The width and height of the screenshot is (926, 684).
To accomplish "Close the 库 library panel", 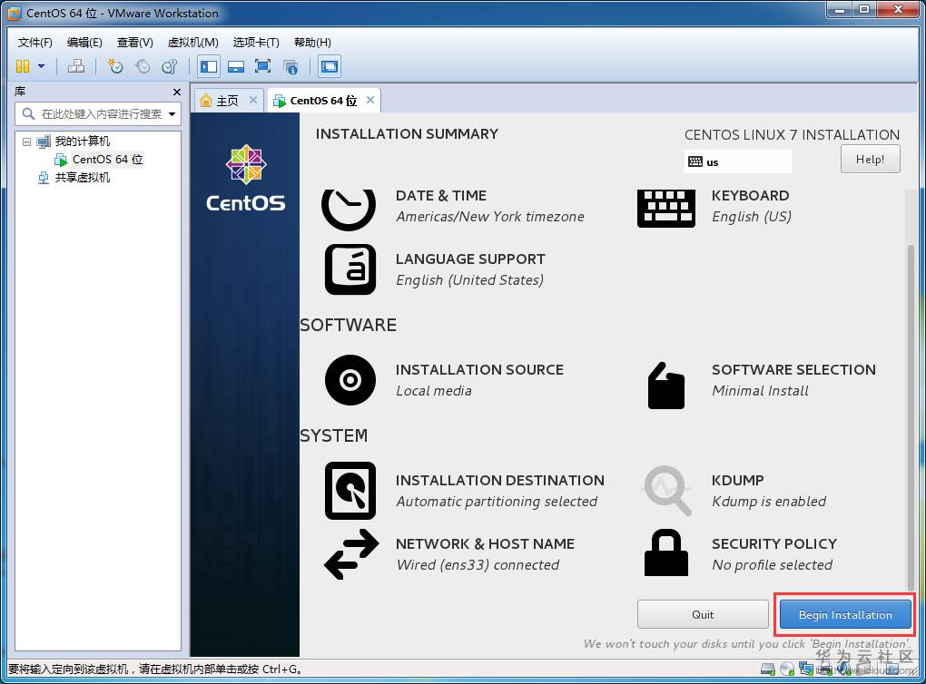I will 177,92.
